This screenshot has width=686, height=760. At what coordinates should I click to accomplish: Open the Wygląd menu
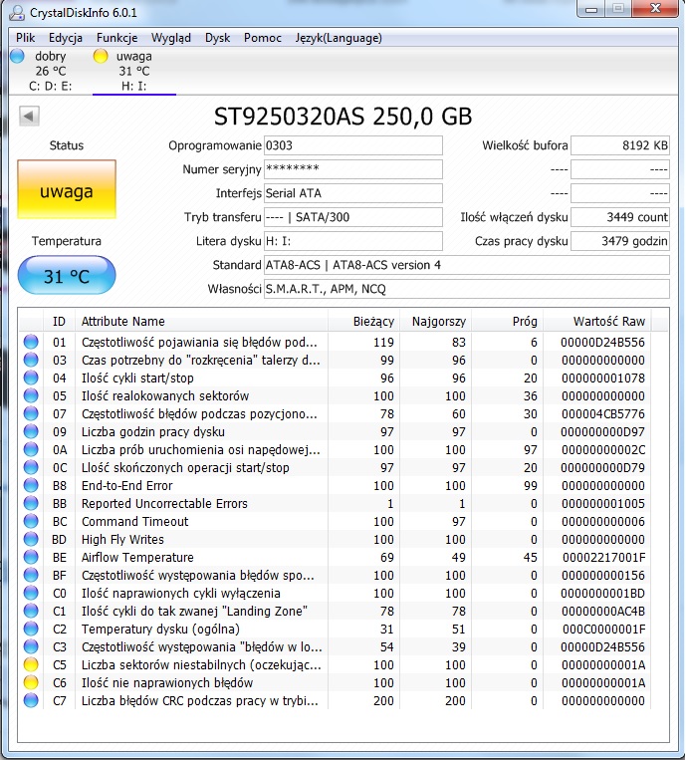[x=171, y=38]
